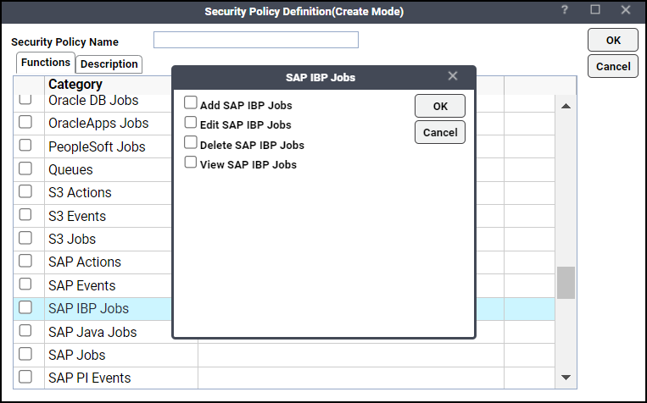
Task: Check the SAP Java Jobs row checkbox
Action: (x=25, y=330)
